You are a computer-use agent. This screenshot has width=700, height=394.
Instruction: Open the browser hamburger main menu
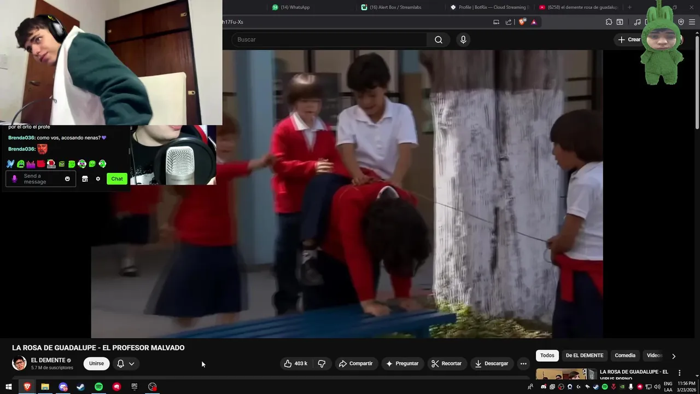(692, 22)
